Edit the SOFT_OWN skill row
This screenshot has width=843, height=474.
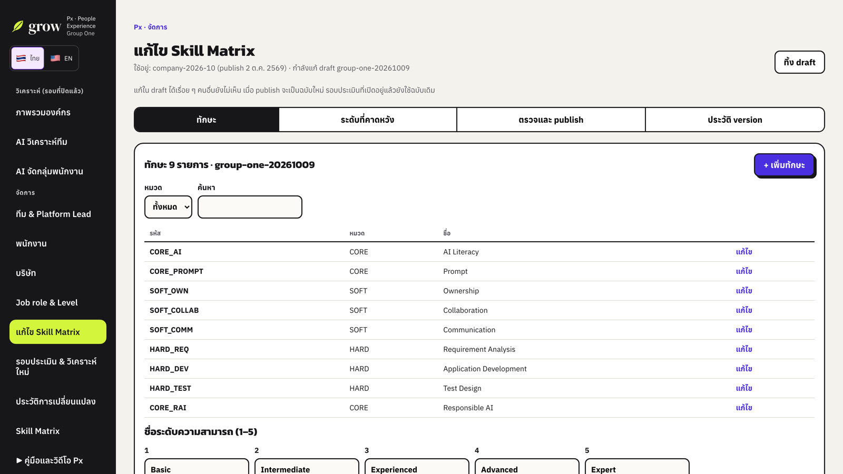tap(743, 291)
